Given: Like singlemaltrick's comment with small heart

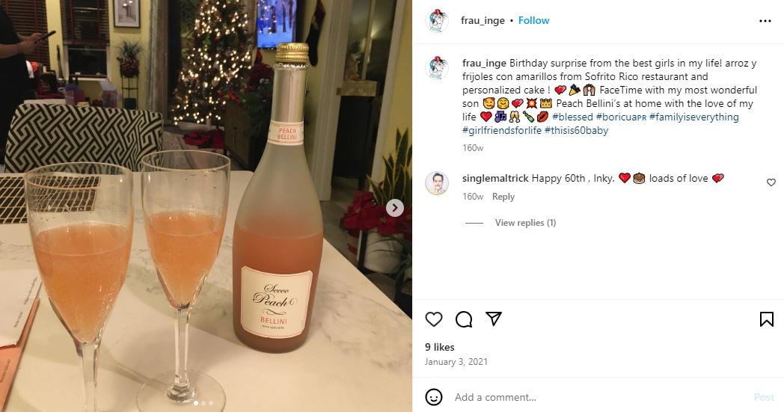Looking at the screenshot, I should click(x=771, y=182).
